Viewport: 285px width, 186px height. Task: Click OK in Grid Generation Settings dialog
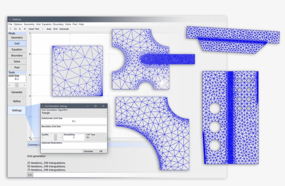click(x=101, y=151)
